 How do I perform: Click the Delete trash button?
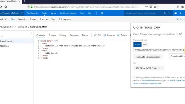122,35
